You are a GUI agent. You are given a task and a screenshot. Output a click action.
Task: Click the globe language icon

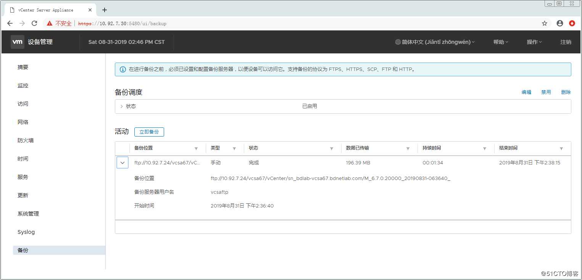click(x=398, y=42)
